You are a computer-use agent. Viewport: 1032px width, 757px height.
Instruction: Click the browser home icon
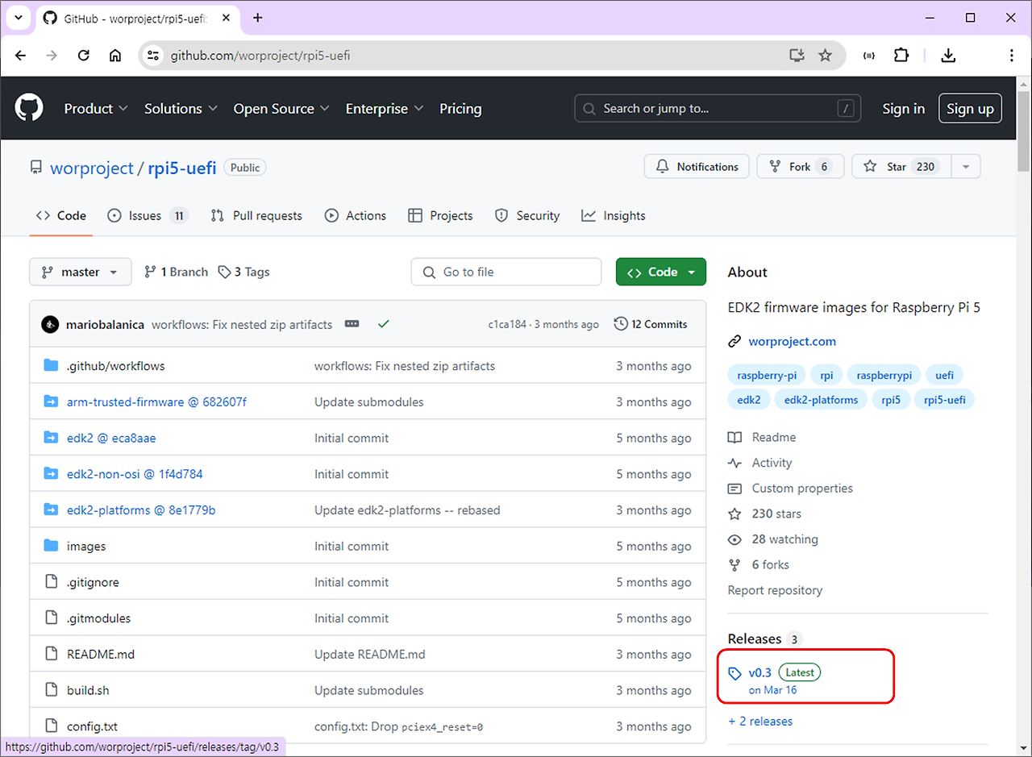[115, 56]
